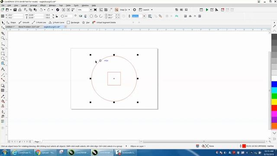The height and width of the screenshot is (156, 277).
Task: Toggle the Snap To icon
Action: (116, 10)
